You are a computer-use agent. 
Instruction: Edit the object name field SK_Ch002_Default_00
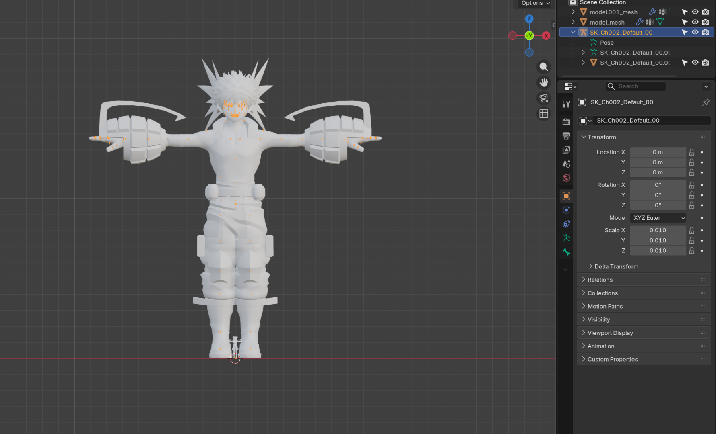point(652,121)
